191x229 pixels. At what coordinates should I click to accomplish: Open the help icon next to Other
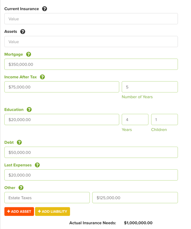[21, 188]
